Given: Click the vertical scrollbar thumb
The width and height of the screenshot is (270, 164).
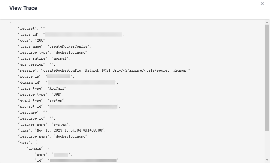Looking at the screenshot, I should tap(267, 77).
